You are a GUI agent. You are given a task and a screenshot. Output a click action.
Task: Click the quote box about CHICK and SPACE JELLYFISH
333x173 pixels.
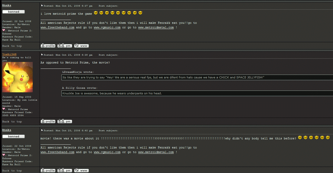pyautogui.click(x=197, y=77)
